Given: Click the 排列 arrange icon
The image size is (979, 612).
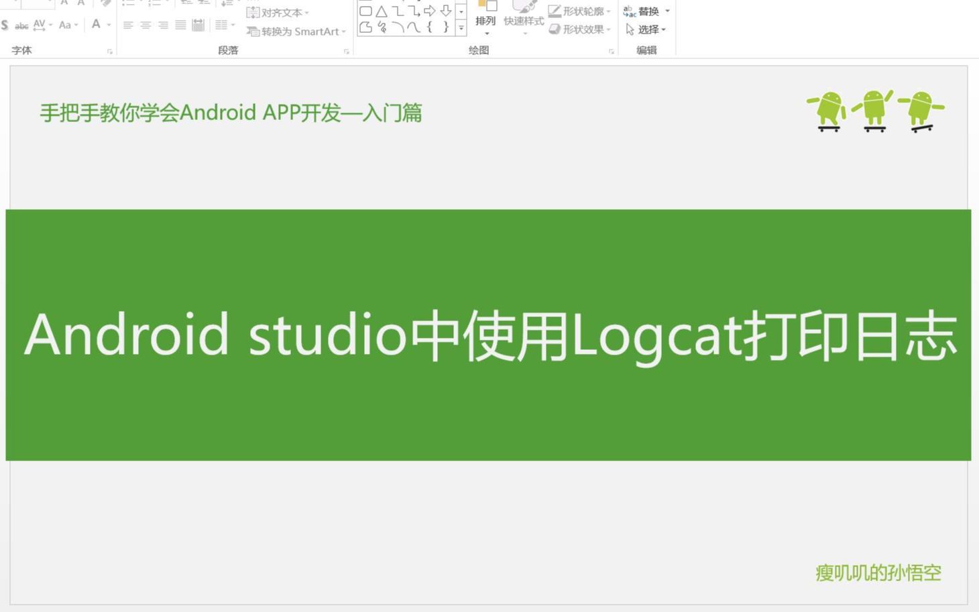Looking at the screenshot, I should (x=485, y=20).
